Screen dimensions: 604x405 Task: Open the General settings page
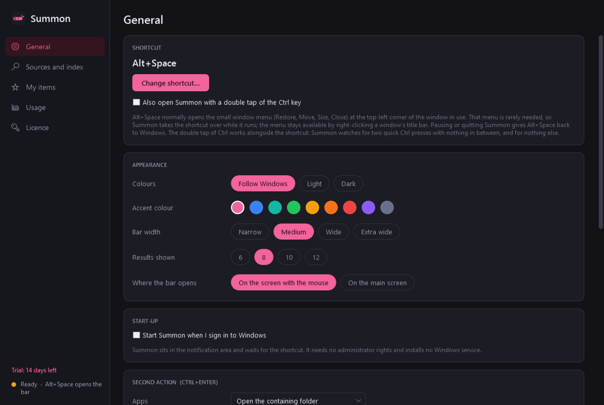pos(55,46)
